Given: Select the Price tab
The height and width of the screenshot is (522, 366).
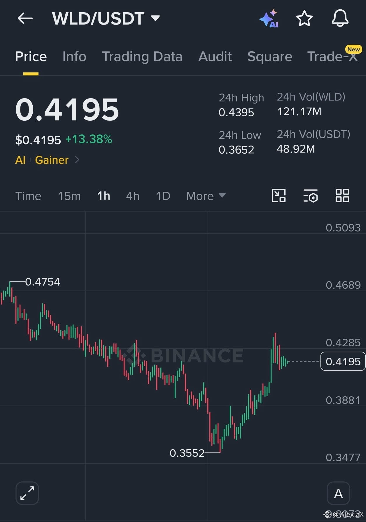Looking at the screenshot, I should (31, 56).
